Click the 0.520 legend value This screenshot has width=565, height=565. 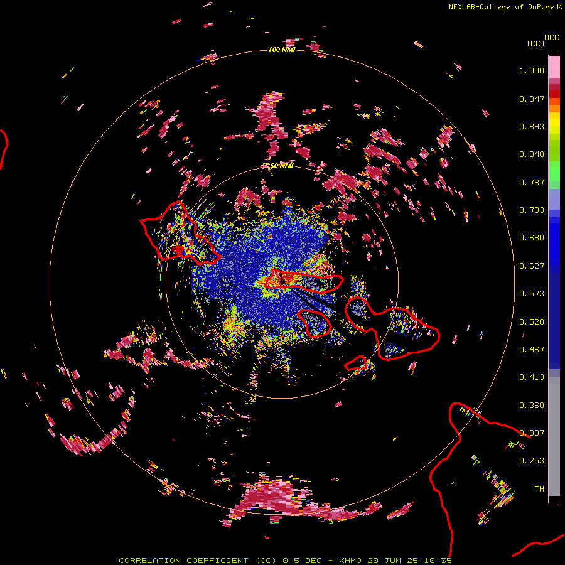[x=532, y=322]
